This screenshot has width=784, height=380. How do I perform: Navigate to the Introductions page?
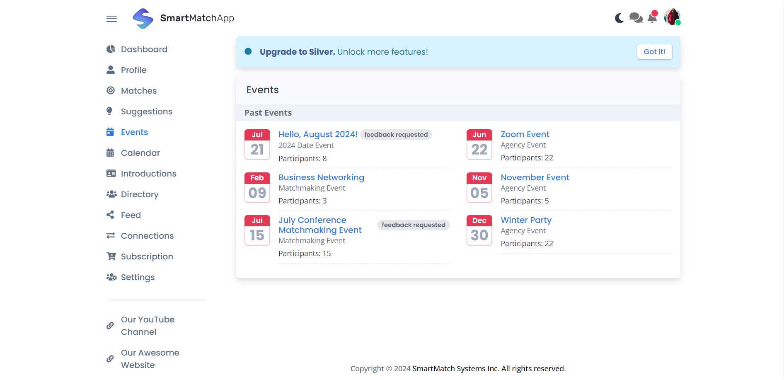point(148,173)
